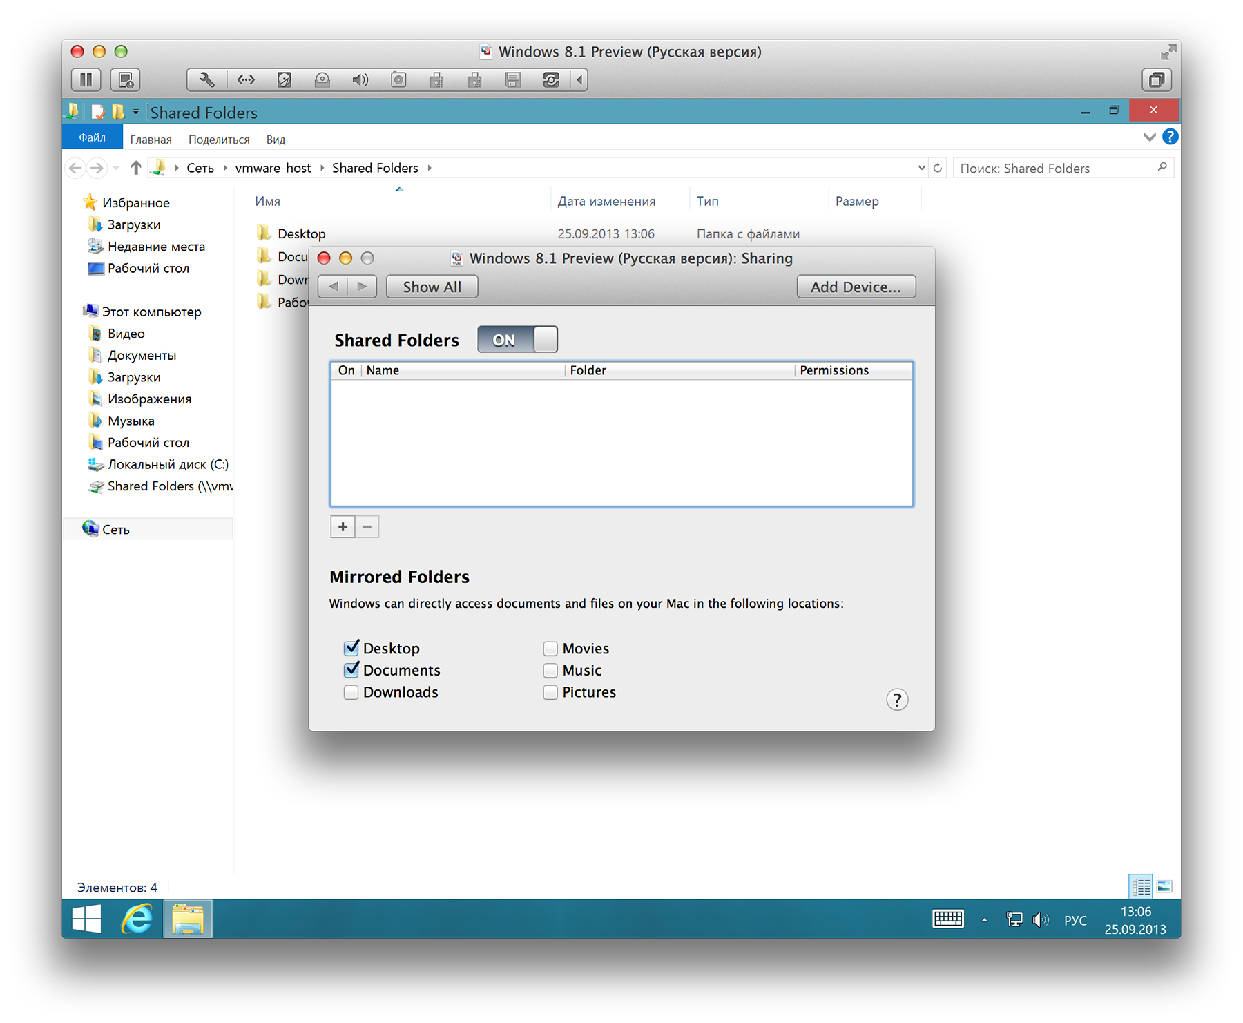Click the volume tray icon in Windows taskbar
The width and height of the screenshot is (1243, 1023).
pos(1040,919)
